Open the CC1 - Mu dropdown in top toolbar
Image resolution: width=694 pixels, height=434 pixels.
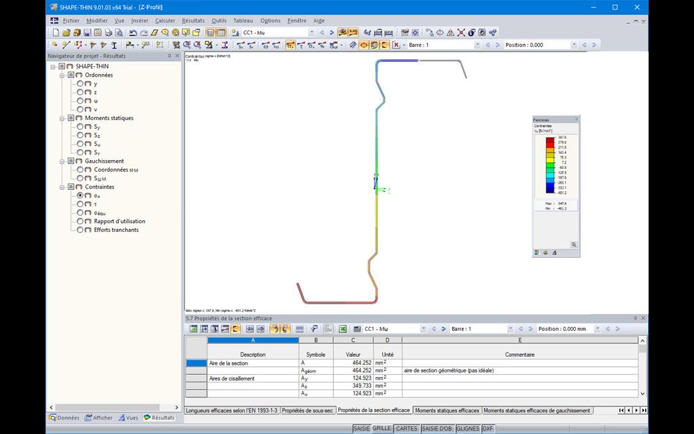(x=311, y=33)
